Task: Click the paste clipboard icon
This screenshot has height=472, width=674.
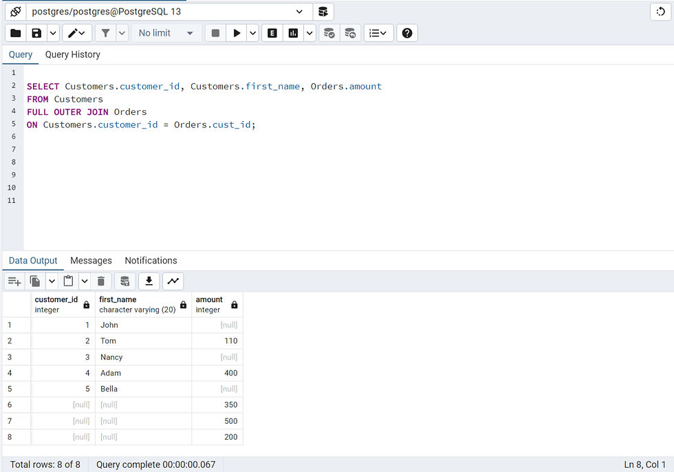Action: tap(68, 281)
